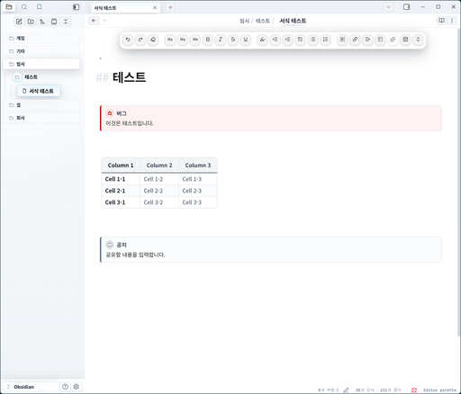
Task: Open the 서식 테스트 note in the tree
Action: [x=39, y=91]
